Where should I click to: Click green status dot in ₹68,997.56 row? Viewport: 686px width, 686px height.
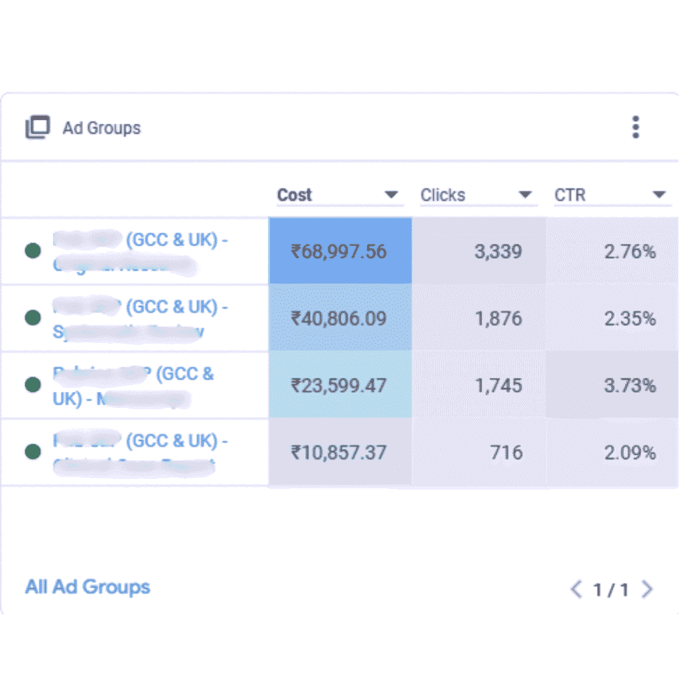tap(33, 251)
